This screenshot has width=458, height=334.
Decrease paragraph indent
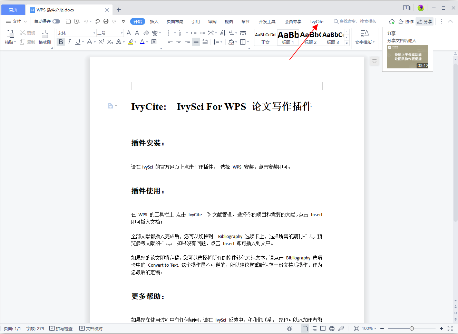194,33
